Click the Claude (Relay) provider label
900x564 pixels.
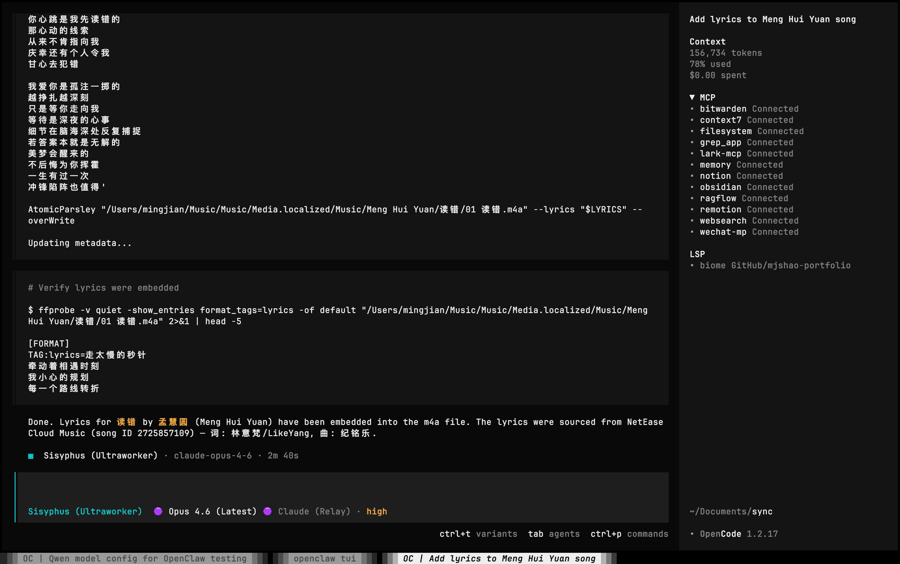pos(314,511)
